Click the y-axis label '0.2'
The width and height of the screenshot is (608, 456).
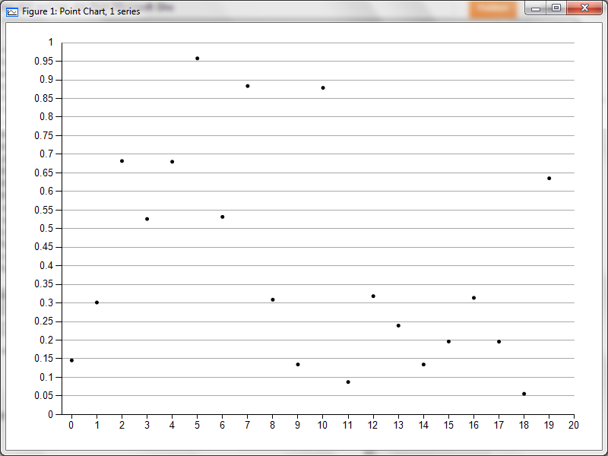coord(46,340)
